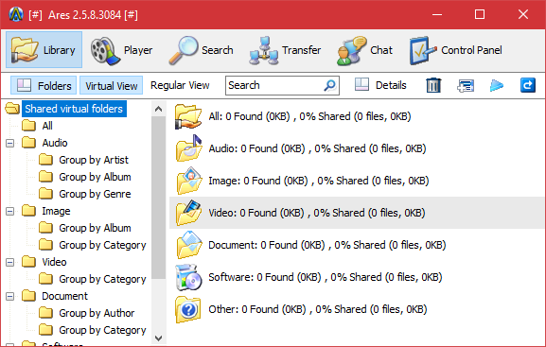Select the Video folder in tree
This screenshot has width=546, height=347.
tap(54, 262)
